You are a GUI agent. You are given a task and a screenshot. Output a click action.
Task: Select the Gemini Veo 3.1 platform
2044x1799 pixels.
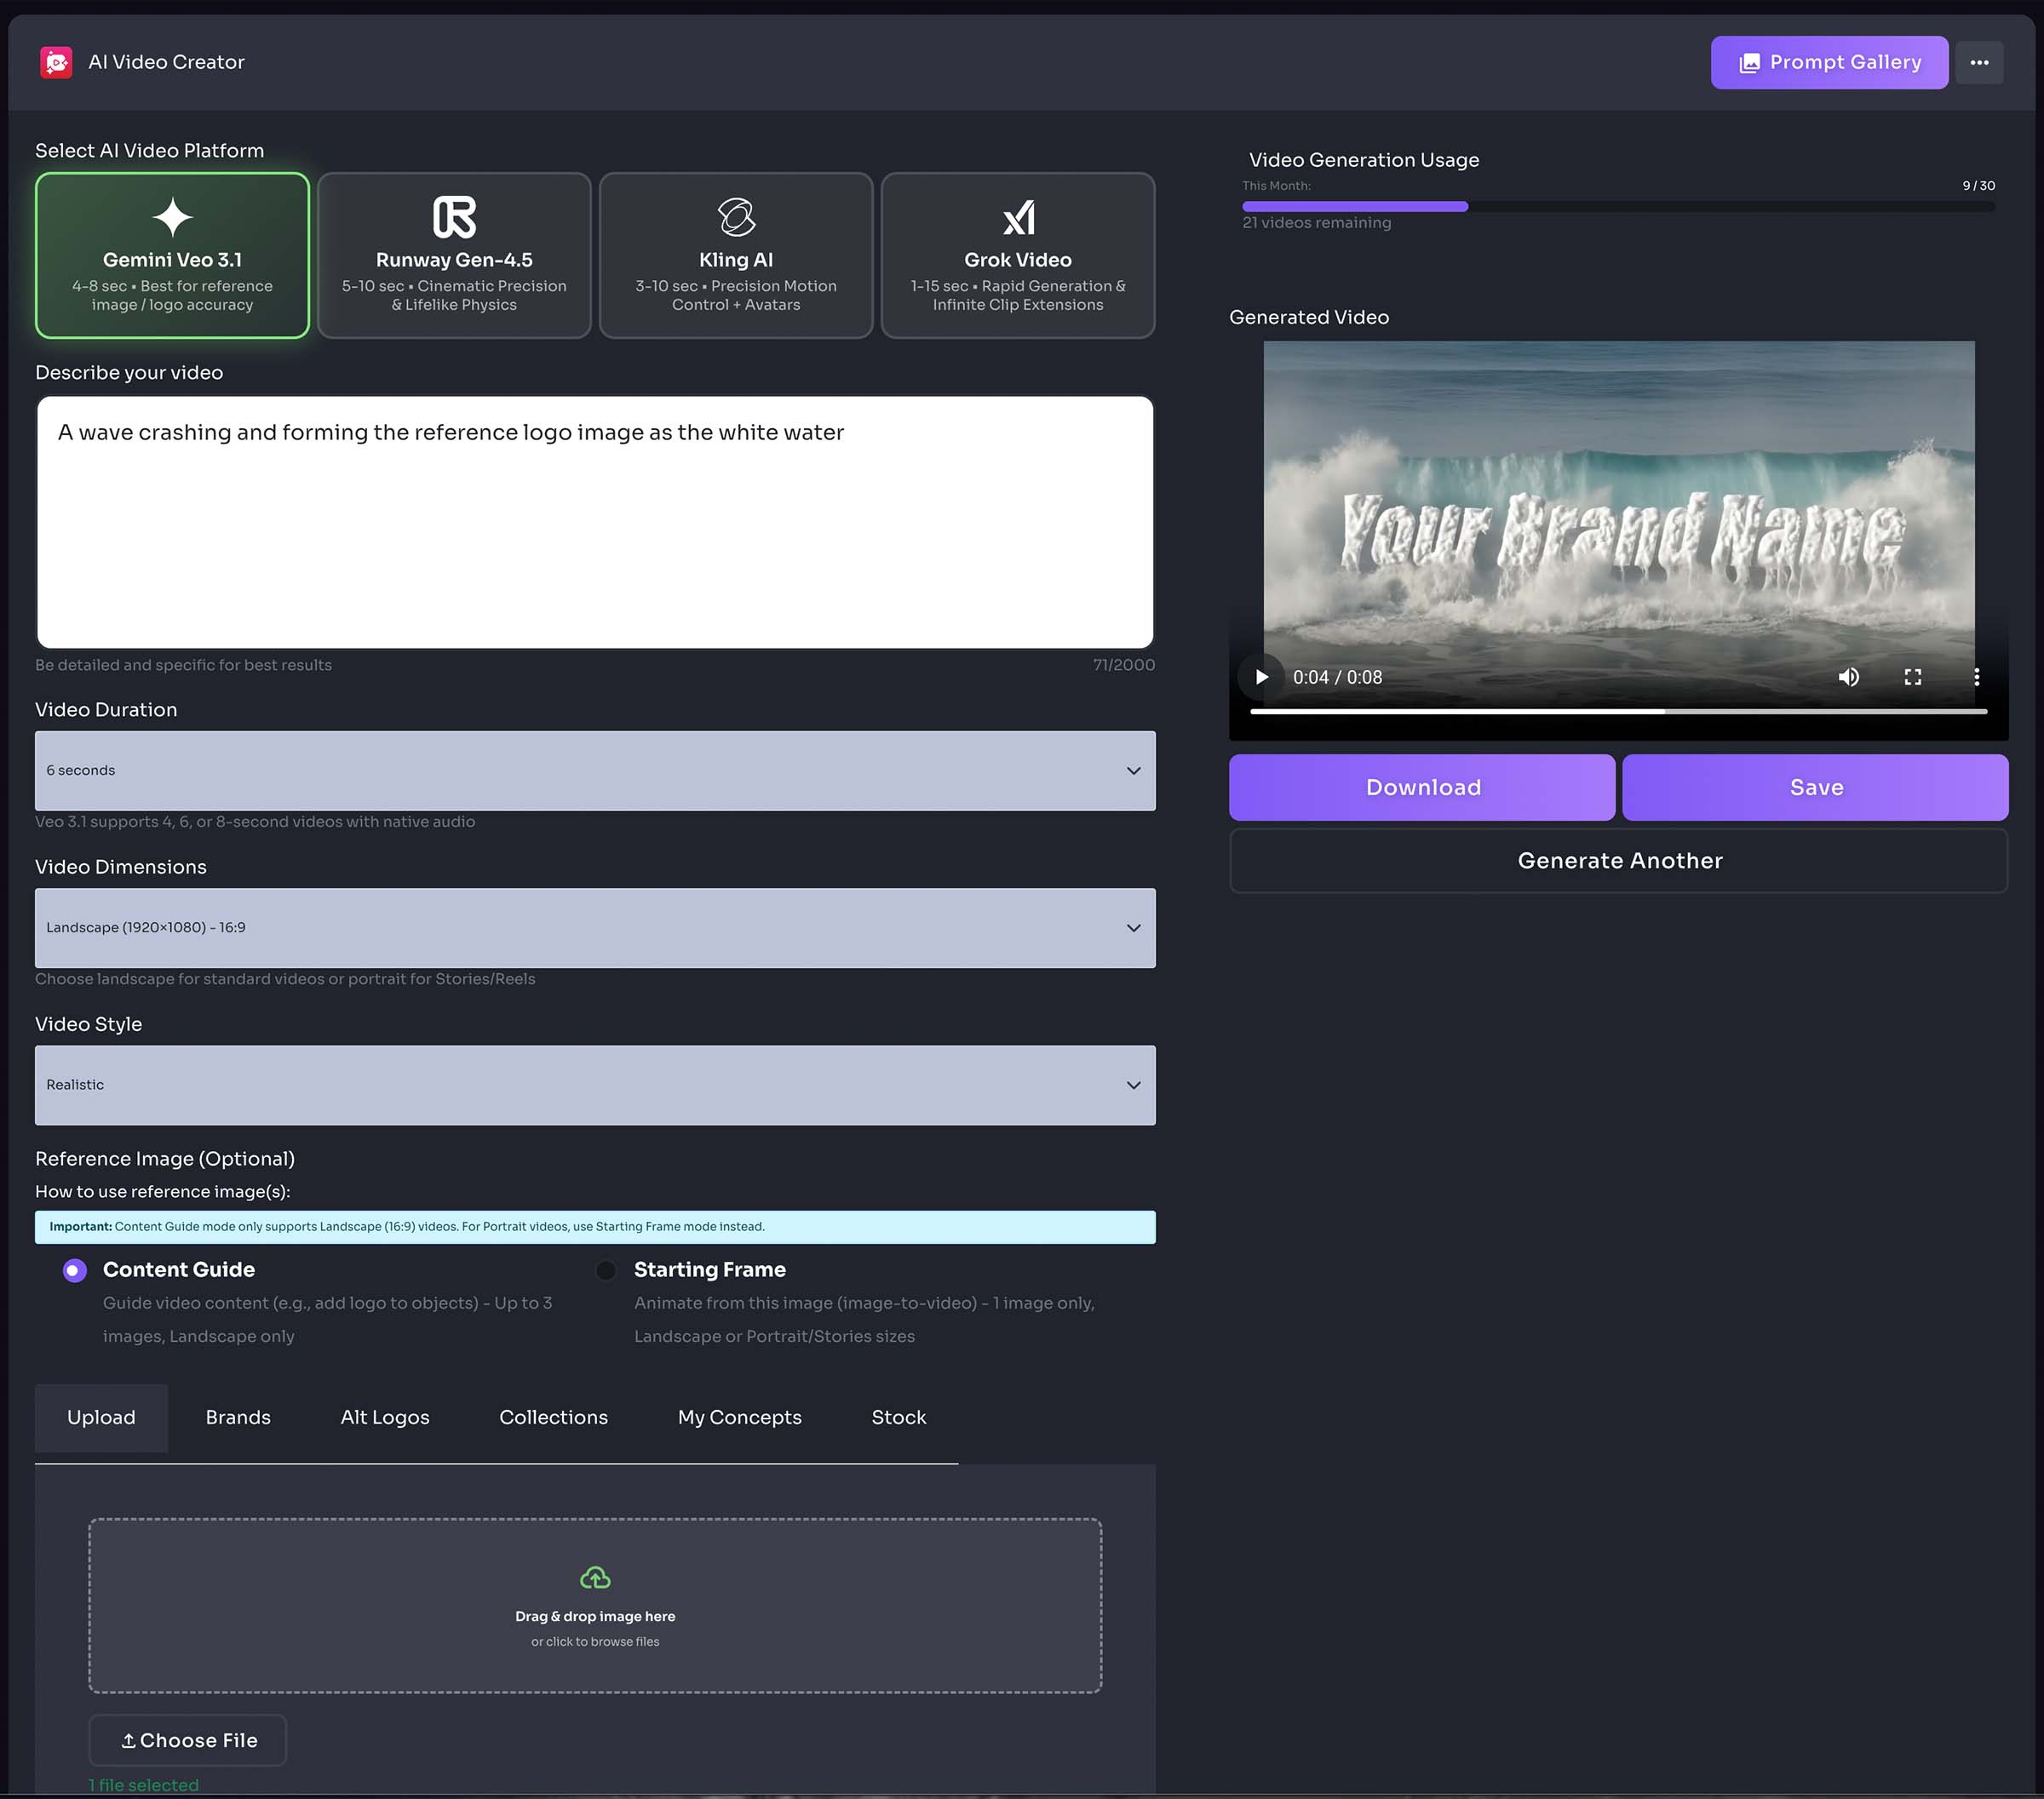[x=171, y=255]
